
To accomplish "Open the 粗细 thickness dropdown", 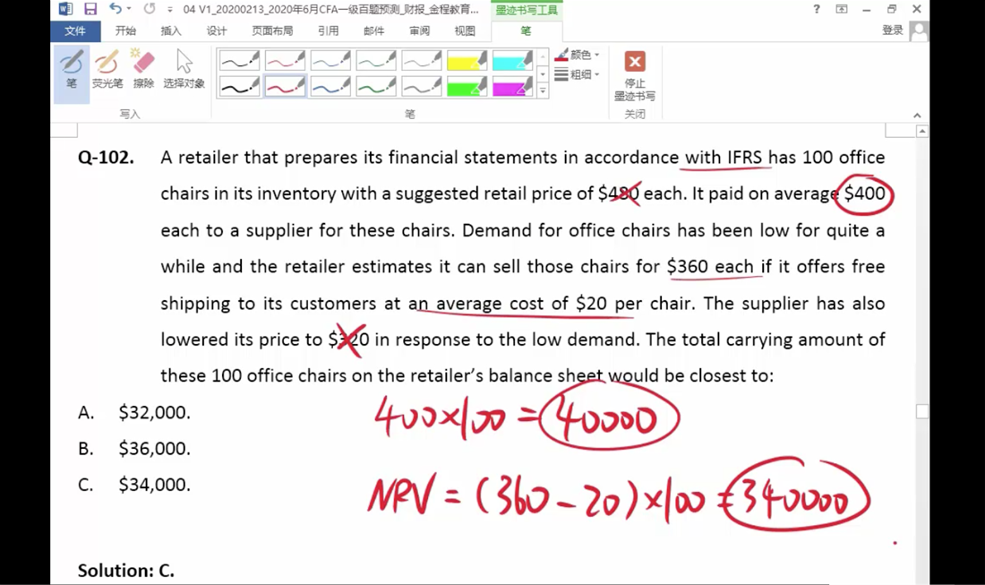I will pyautogui.click(x=578, y=74).
